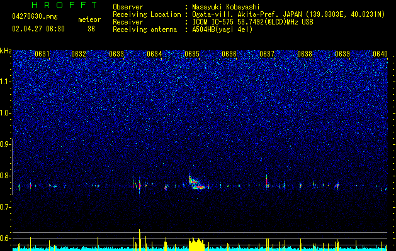The height and width of the screenshot is (251, 396).
Task: Click the 1.0 frequency axis label
Action: pyautogui.click(x=6, y=113)
